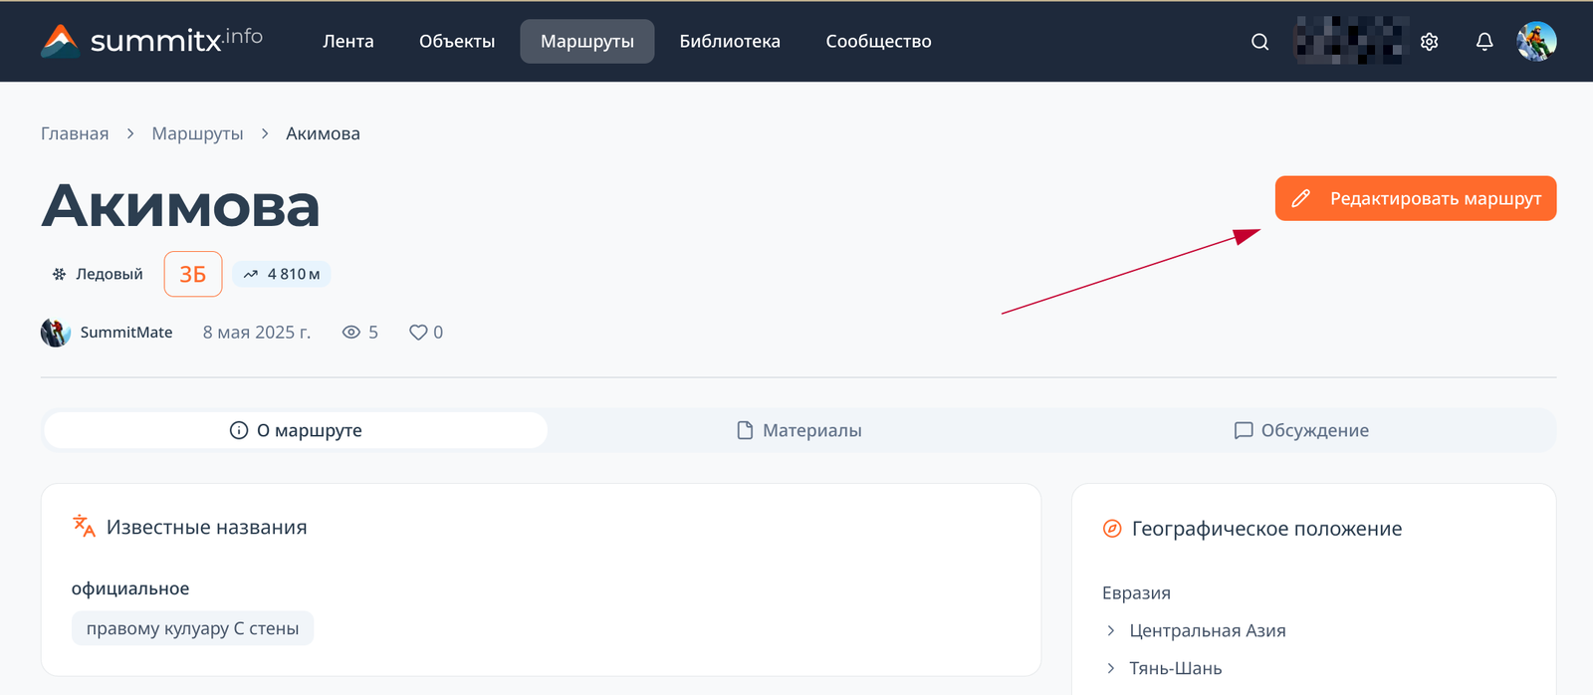The width and height of the screenshot is (1593, 695).
Task: Expand Центральная Азия region chevron
Action: click(1111, 630)
